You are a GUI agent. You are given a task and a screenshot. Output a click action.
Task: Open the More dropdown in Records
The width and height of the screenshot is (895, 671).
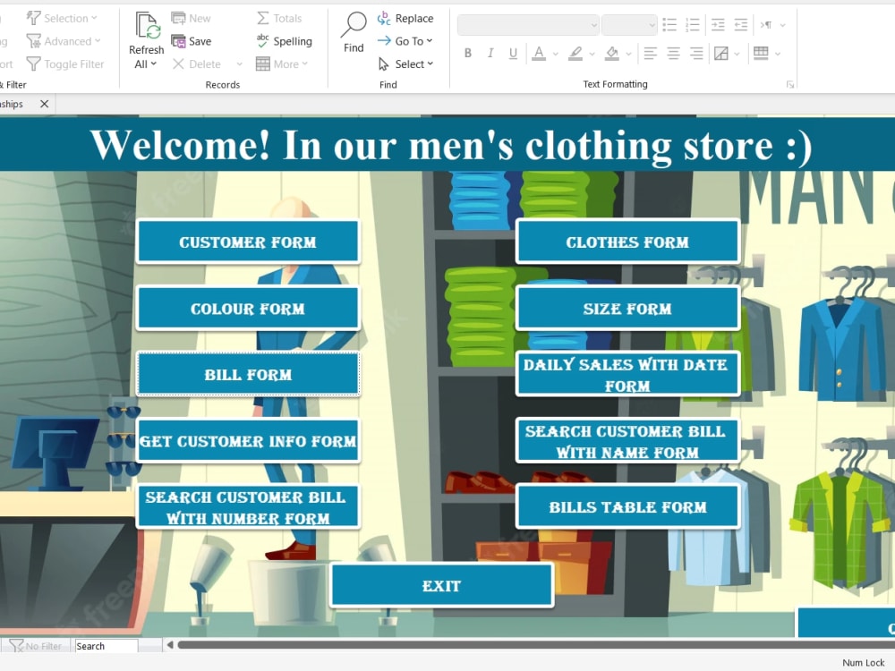pos(282,64)
